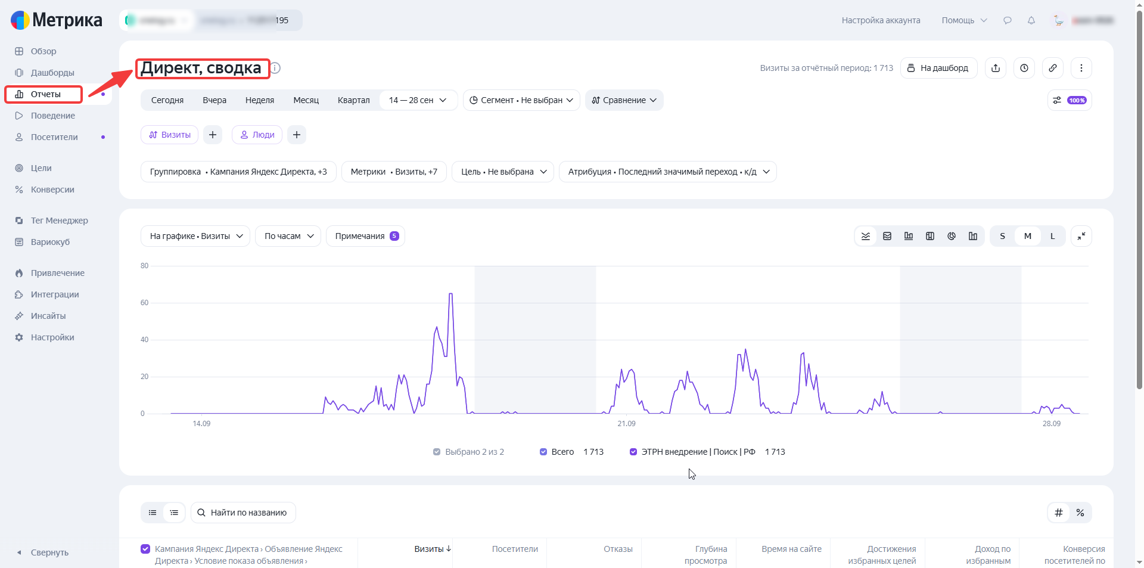Open the notifications bell icon

(1031, 20)
